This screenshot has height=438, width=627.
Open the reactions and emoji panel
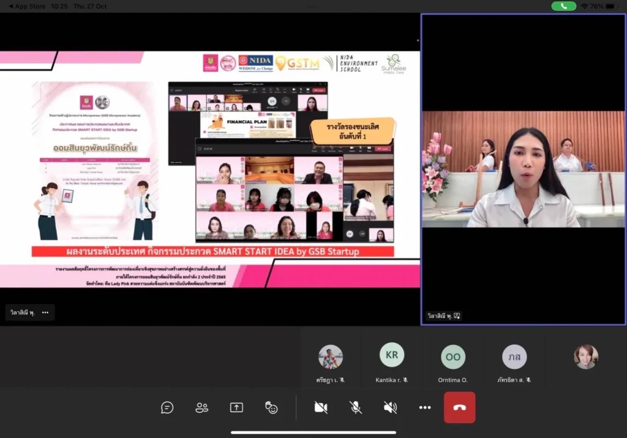point(271,407)
